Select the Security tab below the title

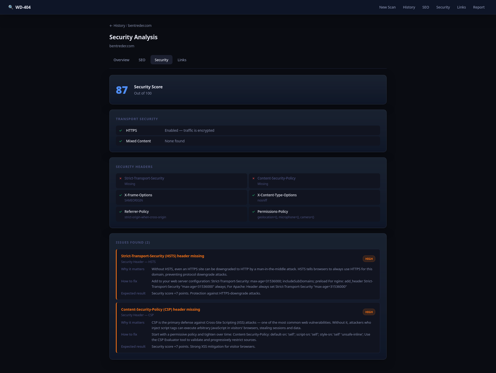click(x=161, y=60)
